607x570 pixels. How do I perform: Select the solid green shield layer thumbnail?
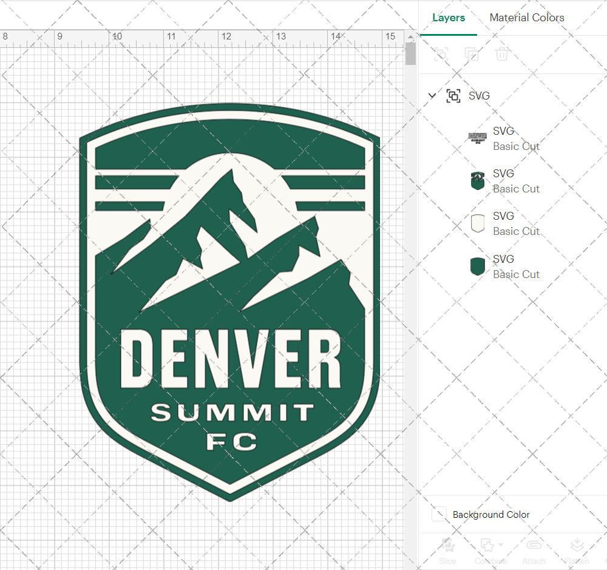tap(477, 266)
